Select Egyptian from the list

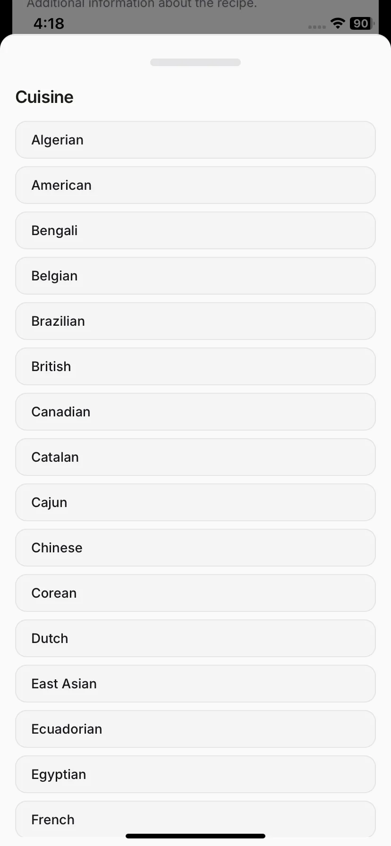pyautogui.click(x=195, y=774)
